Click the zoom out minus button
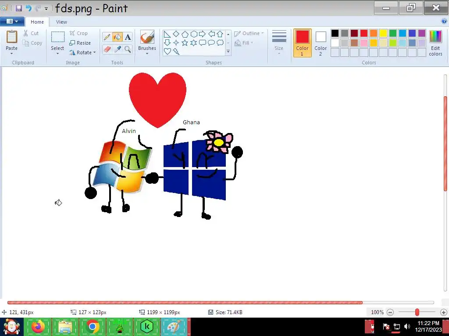This screenshot has height=336, width=449. [x=390, y=312]
